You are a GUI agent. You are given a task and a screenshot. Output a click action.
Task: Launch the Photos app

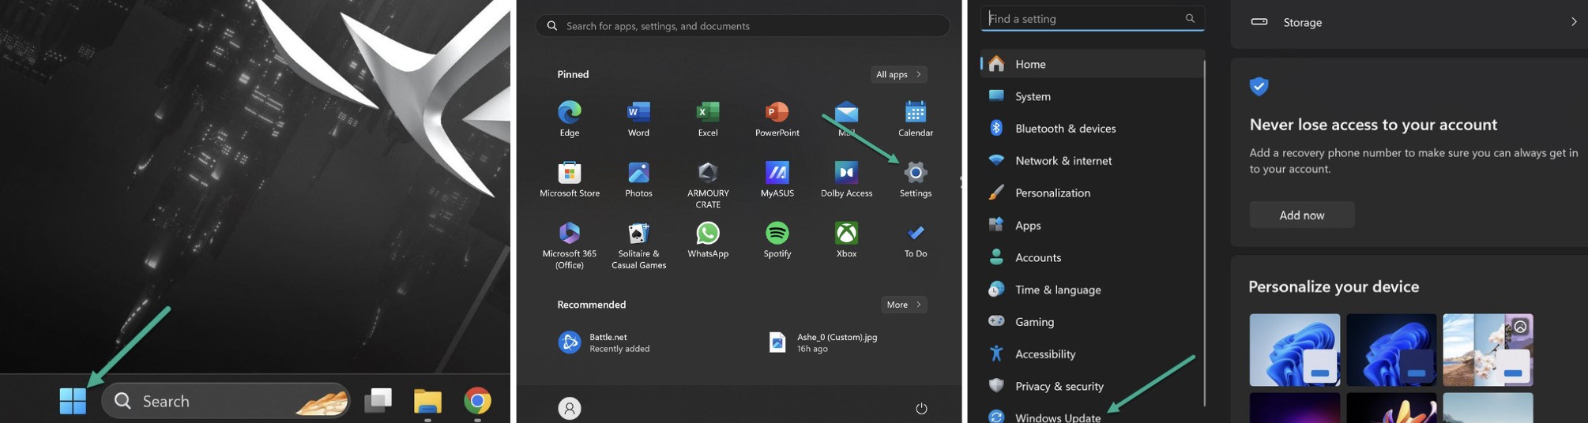(x=638, y=179)
